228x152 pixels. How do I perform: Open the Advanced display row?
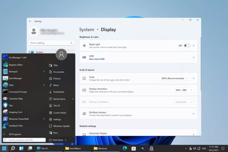coord(138,133)
